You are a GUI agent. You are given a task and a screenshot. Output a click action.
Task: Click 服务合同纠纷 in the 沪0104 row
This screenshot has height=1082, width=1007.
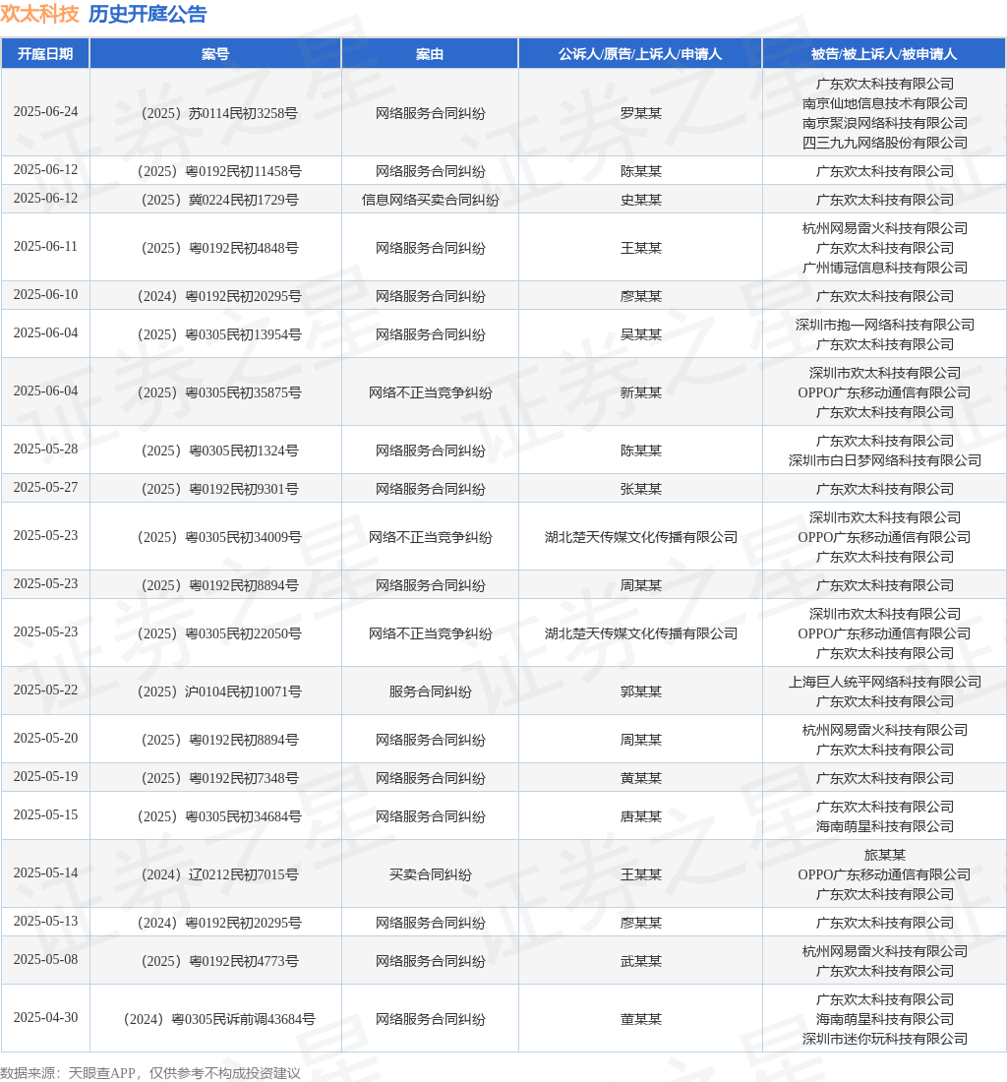[430, 691]
